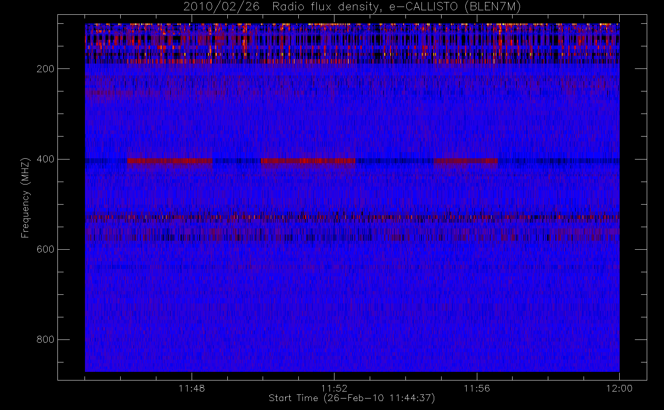Click the '600' frequency tick label
664x410 pixels.
coord(45,249)
